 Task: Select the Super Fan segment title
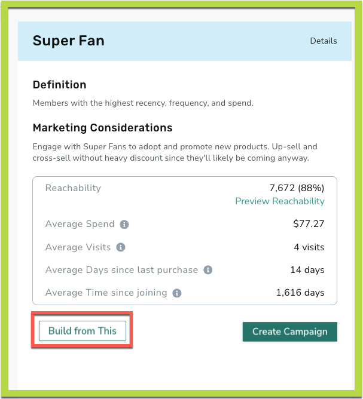69,41
